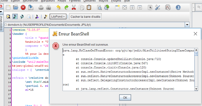Click the New File toolbar icon
Image resolution: width=202 pixels, height=106 pixels.
point(8,7)
